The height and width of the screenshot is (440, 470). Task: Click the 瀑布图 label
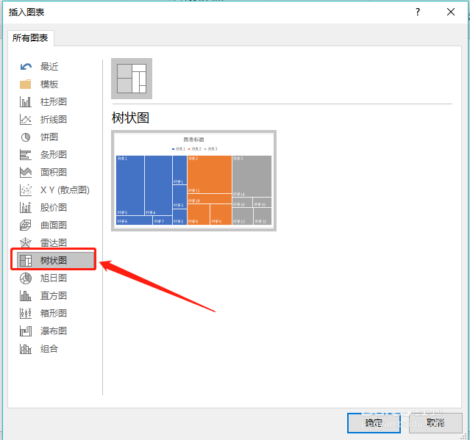tap(54, 331)
